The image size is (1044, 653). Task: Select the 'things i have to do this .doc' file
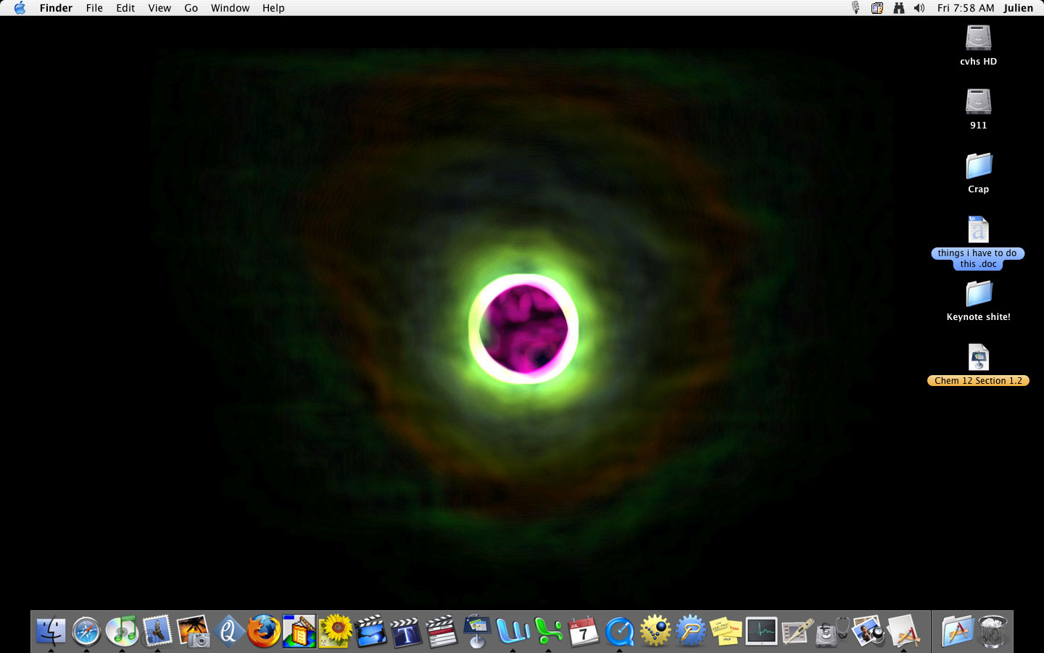[x=978, y=230]
